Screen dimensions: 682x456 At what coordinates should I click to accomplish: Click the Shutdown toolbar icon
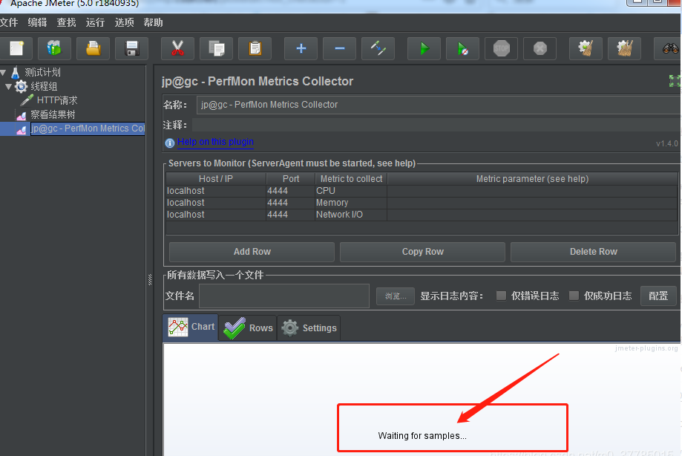coord(540,48)
